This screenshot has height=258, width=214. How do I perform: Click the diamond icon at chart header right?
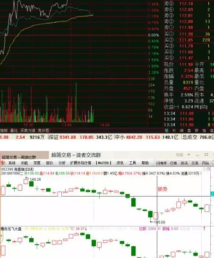[x=205, y=169]
